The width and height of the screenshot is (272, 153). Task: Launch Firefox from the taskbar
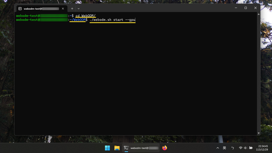point(164,148)
